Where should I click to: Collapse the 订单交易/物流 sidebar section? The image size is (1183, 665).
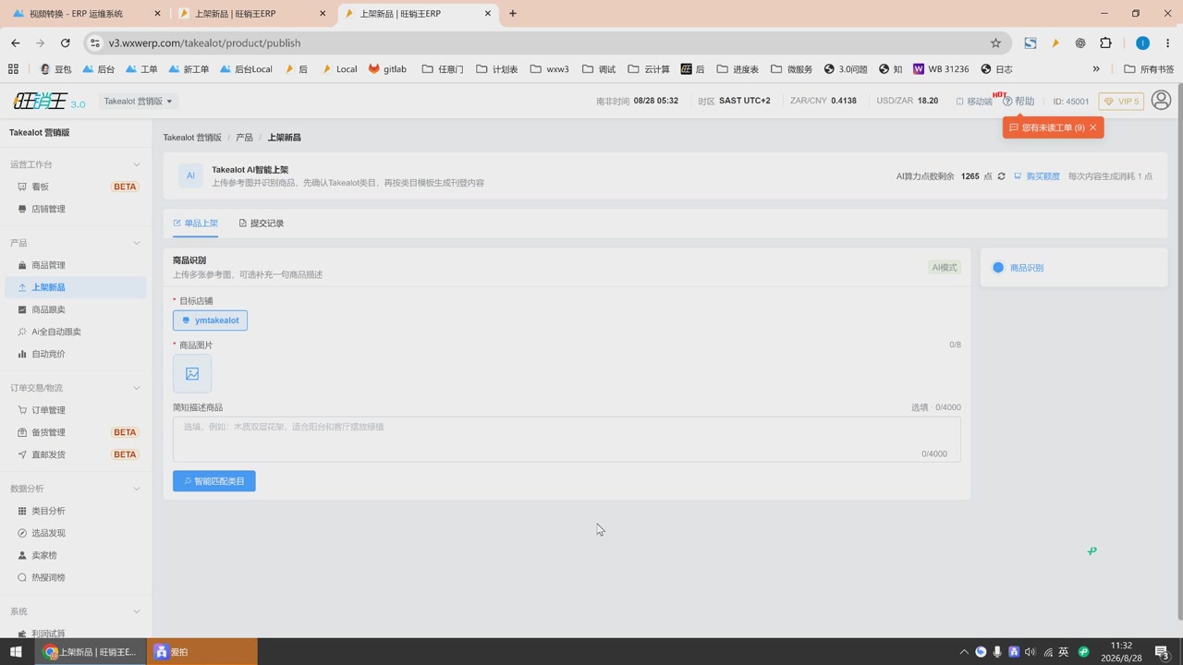[x=137, y=388]
